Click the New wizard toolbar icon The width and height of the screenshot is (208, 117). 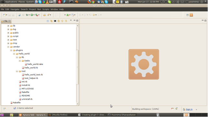pos(5,15)
